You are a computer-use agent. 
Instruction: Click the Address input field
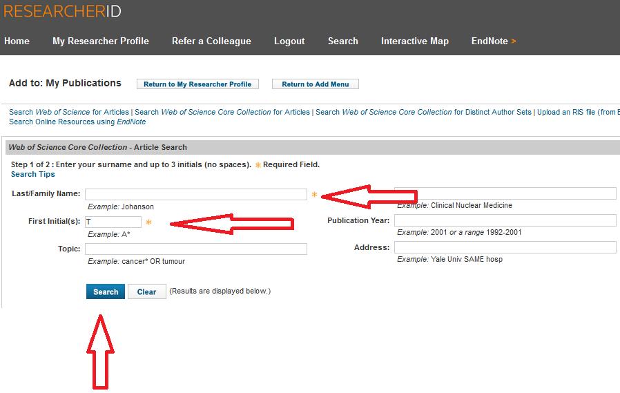[x=505, y=247]
